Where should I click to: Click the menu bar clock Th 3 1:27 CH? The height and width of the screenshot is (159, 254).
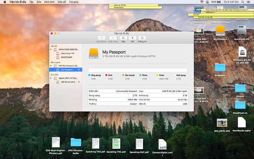[x=231, y=2]
